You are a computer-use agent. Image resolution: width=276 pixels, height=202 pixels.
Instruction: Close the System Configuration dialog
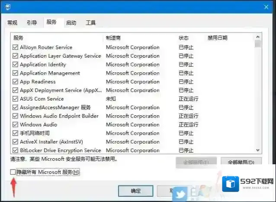click(266, 7)
